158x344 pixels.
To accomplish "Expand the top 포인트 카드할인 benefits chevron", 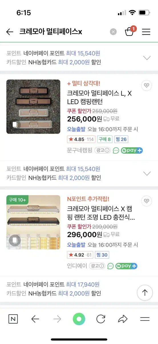I will pos(147,58).
